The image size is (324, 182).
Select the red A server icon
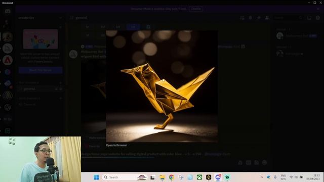pos(8,60)
